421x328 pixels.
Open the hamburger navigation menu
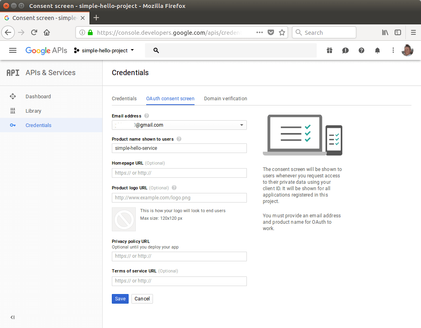coord(13,50)
